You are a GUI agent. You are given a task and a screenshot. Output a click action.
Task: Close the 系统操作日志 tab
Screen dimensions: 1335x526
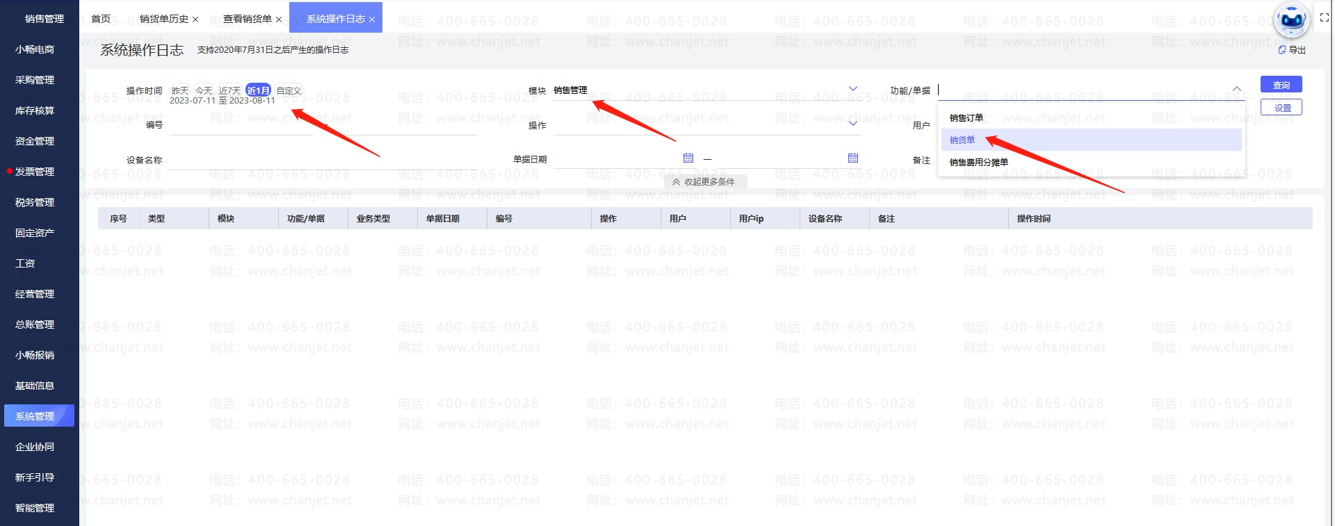tap(372, 19)
